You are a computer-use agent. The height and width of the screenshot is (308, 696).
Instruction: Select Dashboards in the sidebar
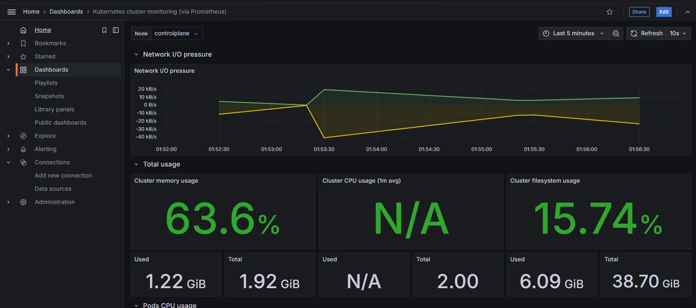[51, 70]
